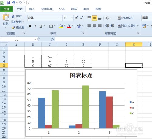The image size is (152, 139).
Task: Open the 常规 number format dropdown
Action: click(147, 18)
